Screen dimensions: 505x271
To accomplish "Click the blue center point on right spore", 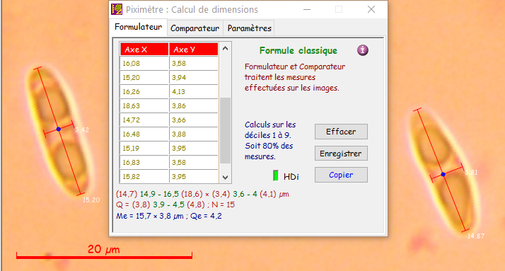I will click(x=443, y=174).
